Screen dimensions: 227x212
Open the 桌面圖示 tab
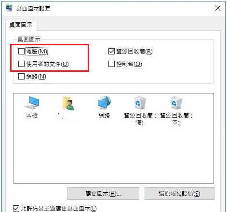pyautogui.click(x=21, y=25)
